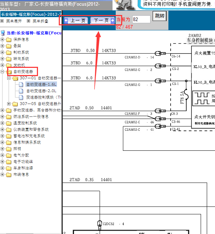The width and height of the screenshot is (215, 234).
Task: Click document icon for 自动变速器-1.6L
Action: [21, 85]
